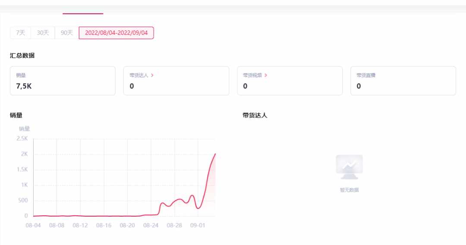Expand 带货达人 details via chevron arrow
This screenshot has height=245, width=466.
tap(152, 75)
